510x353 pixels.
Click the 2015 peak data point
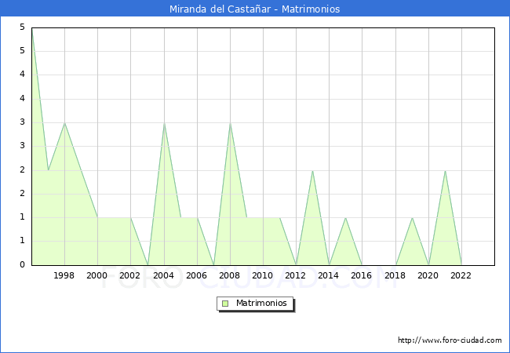click(x=345, y=218)
